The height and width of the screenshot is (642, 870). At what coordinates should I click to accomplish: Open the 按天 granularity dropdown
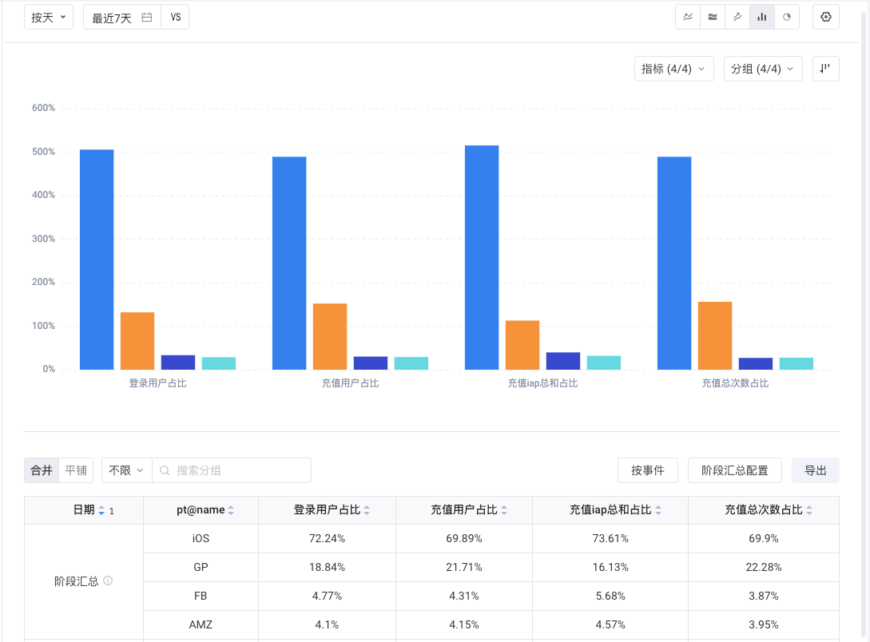(x=49, y=18)
